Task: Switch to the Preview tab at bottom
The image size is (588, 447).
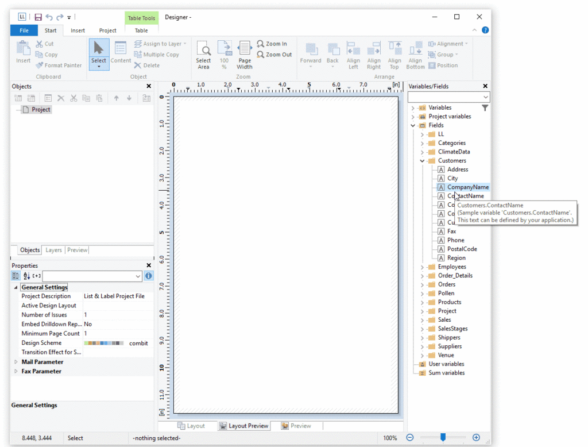Action: point(296,426)
